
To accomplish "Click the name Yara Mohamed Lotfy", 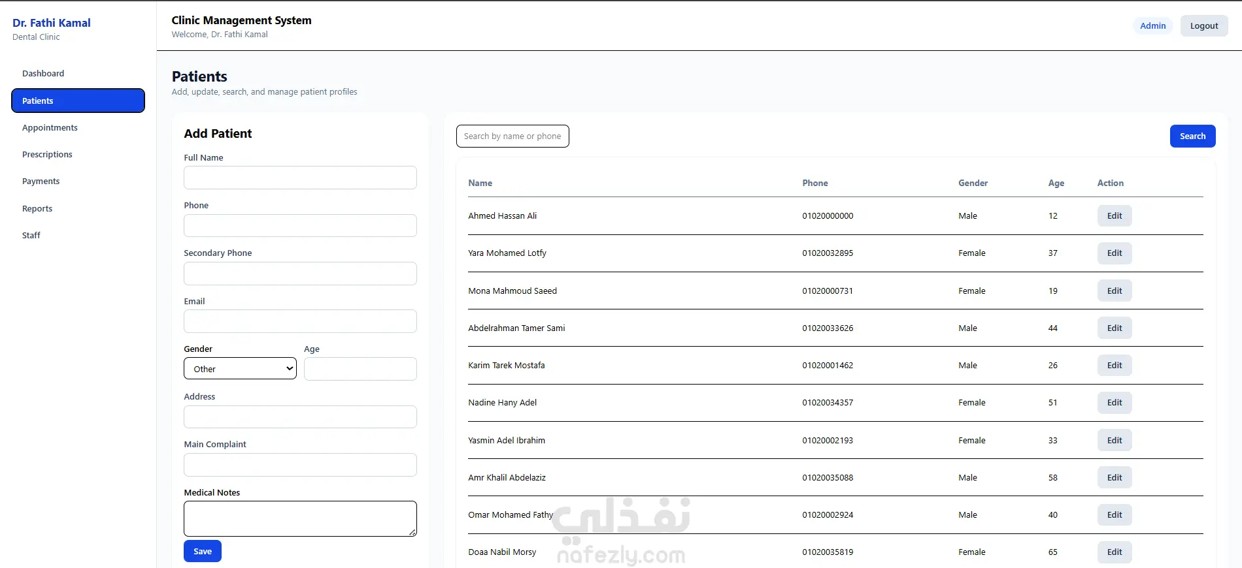I will [507, 253].
